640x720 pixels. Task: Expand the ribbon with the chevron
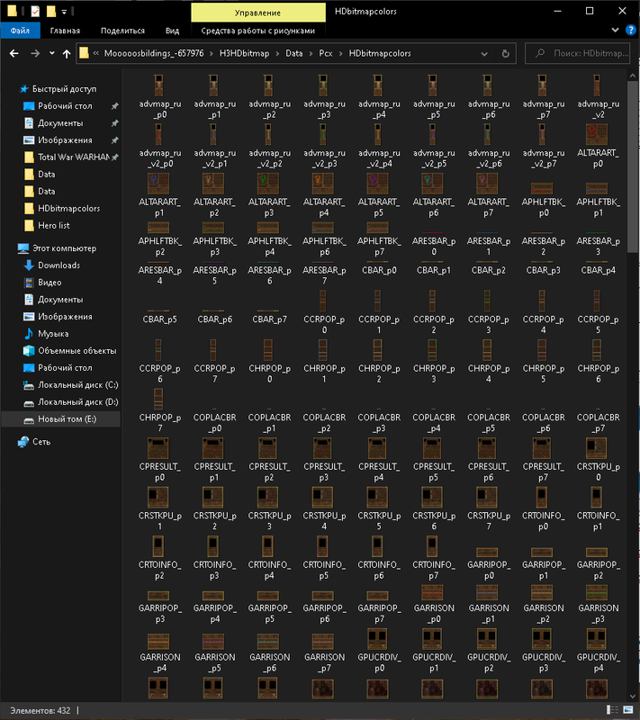coord(615,31)
